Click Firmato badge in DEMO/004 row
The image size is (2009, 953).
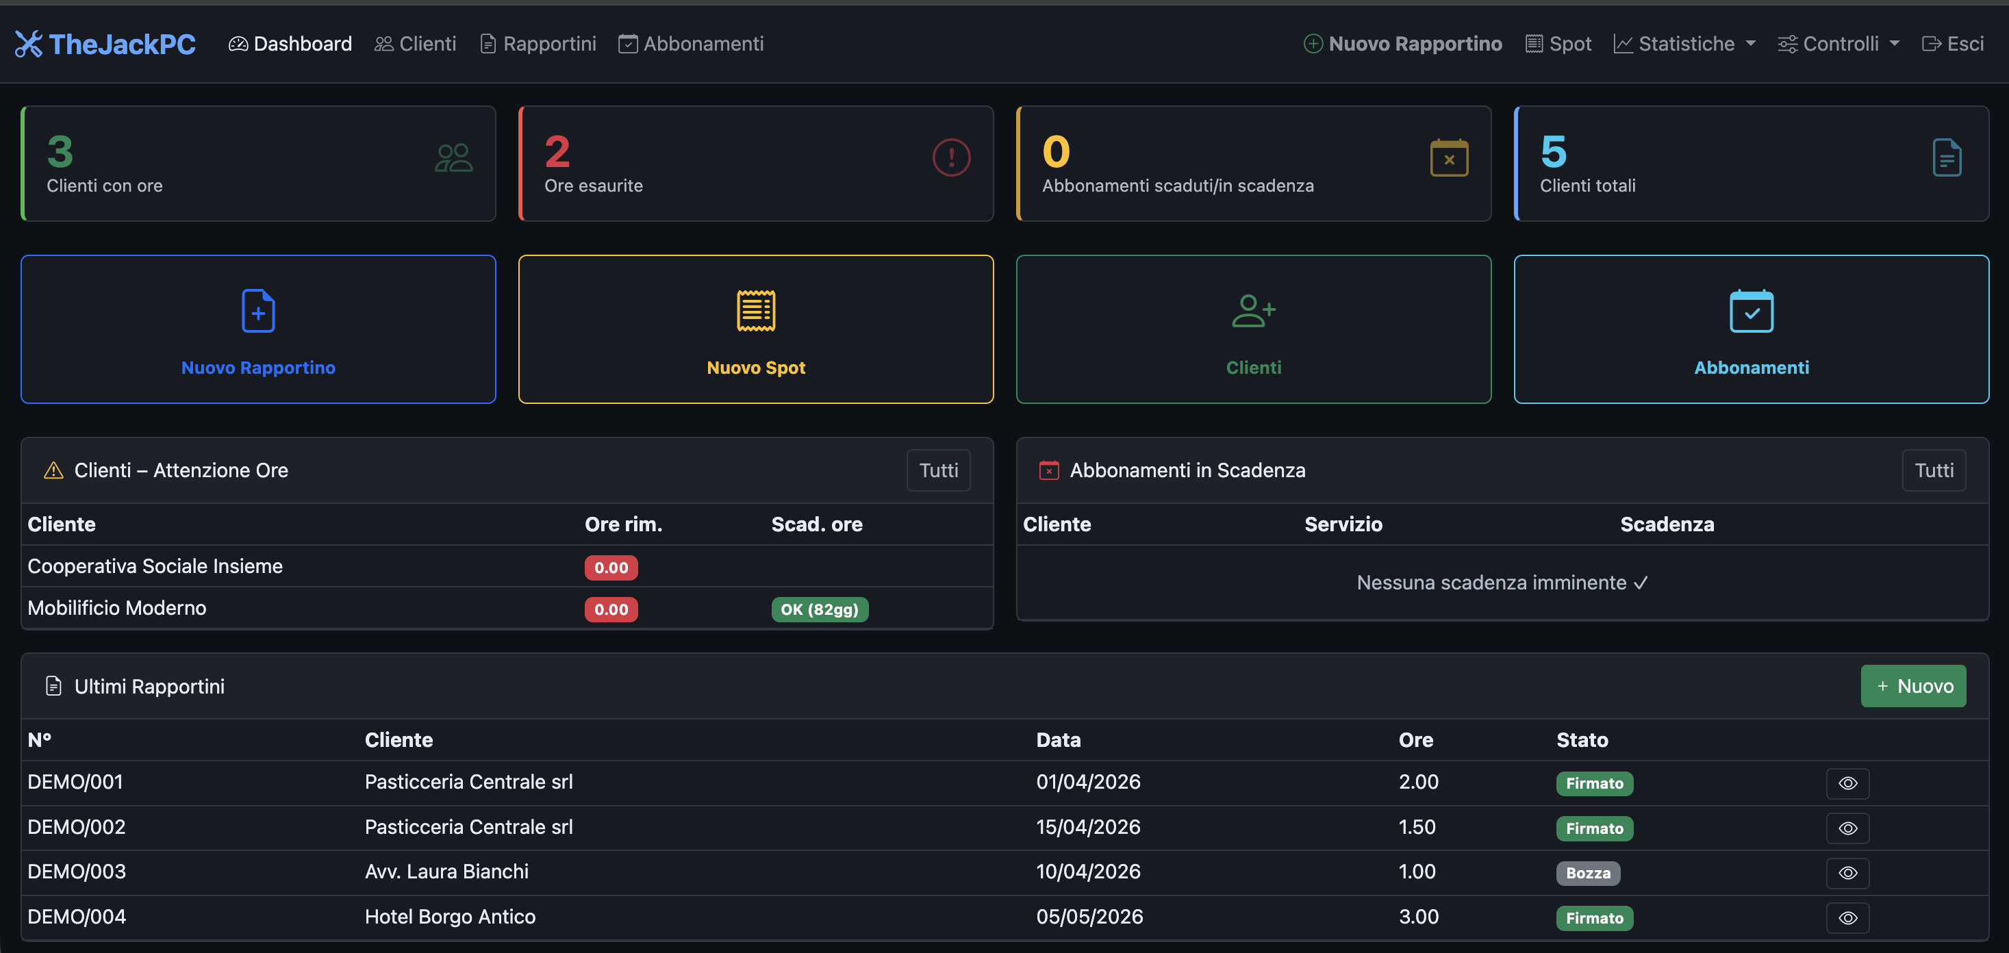click(x=1595, y=919)
